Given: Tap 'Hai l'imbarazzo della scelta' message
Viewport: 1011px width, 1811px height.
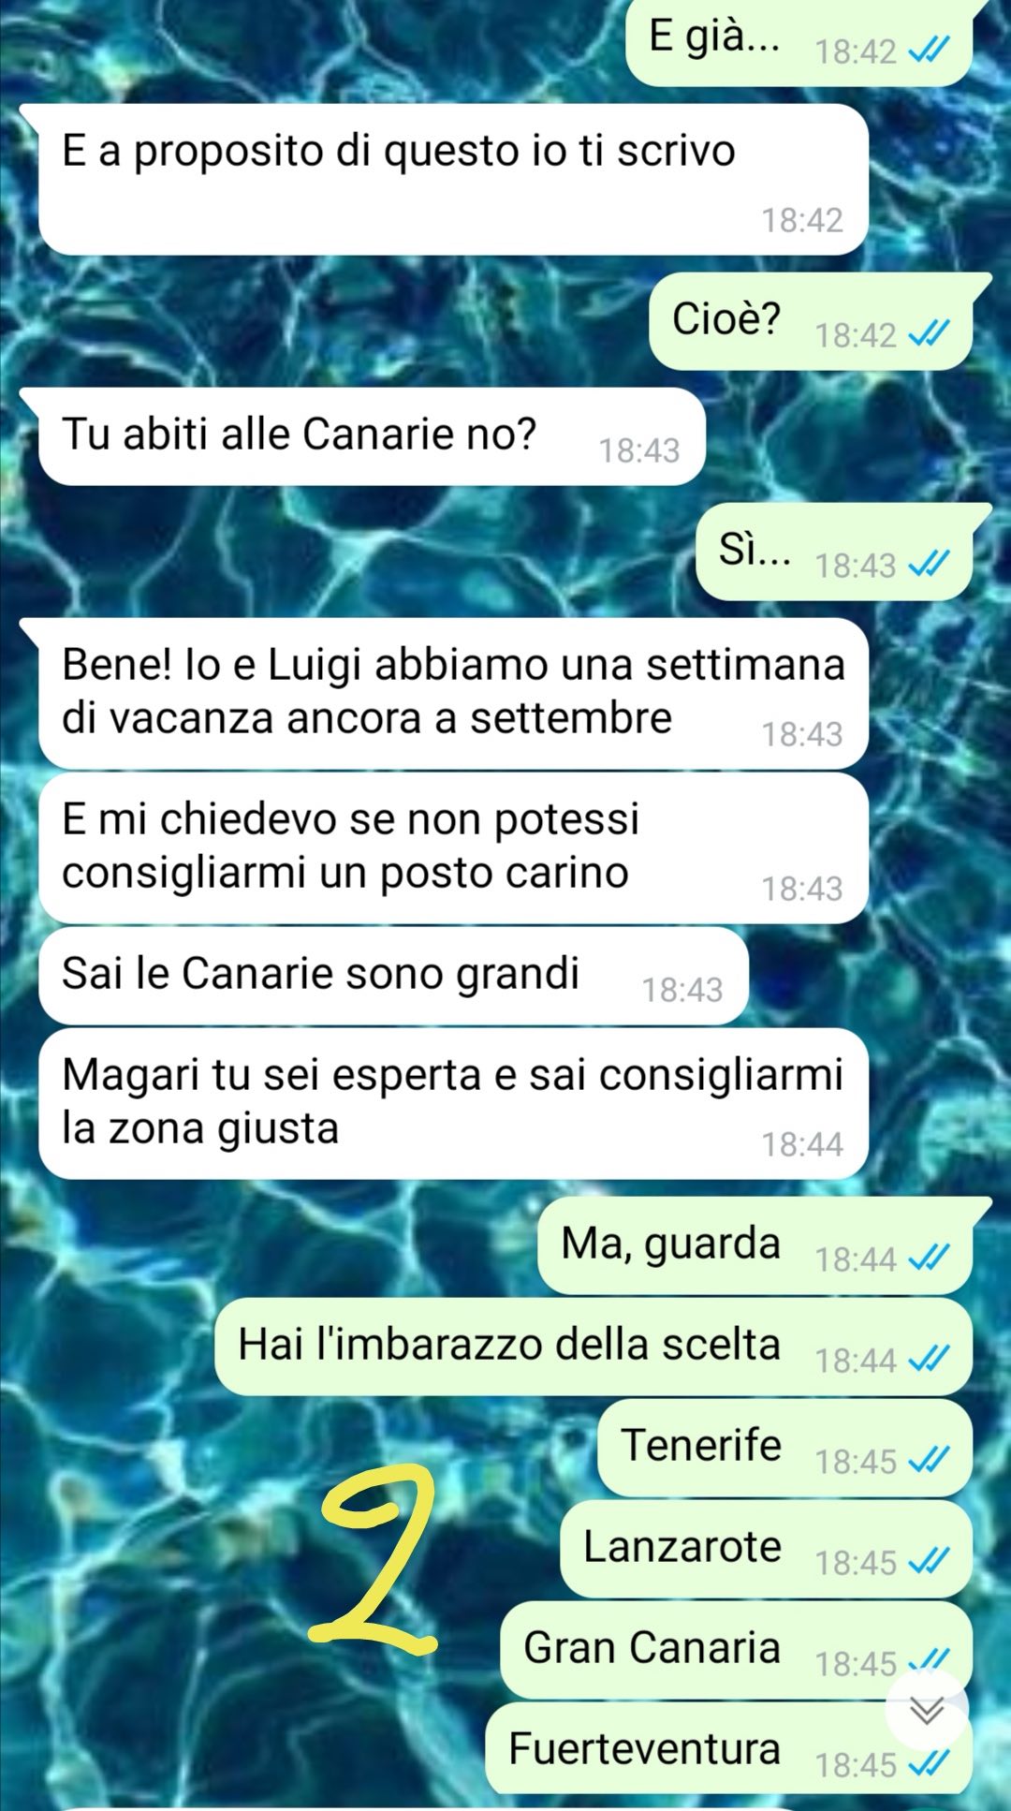Looking at the screenshot, I should tap(593, 1347).
